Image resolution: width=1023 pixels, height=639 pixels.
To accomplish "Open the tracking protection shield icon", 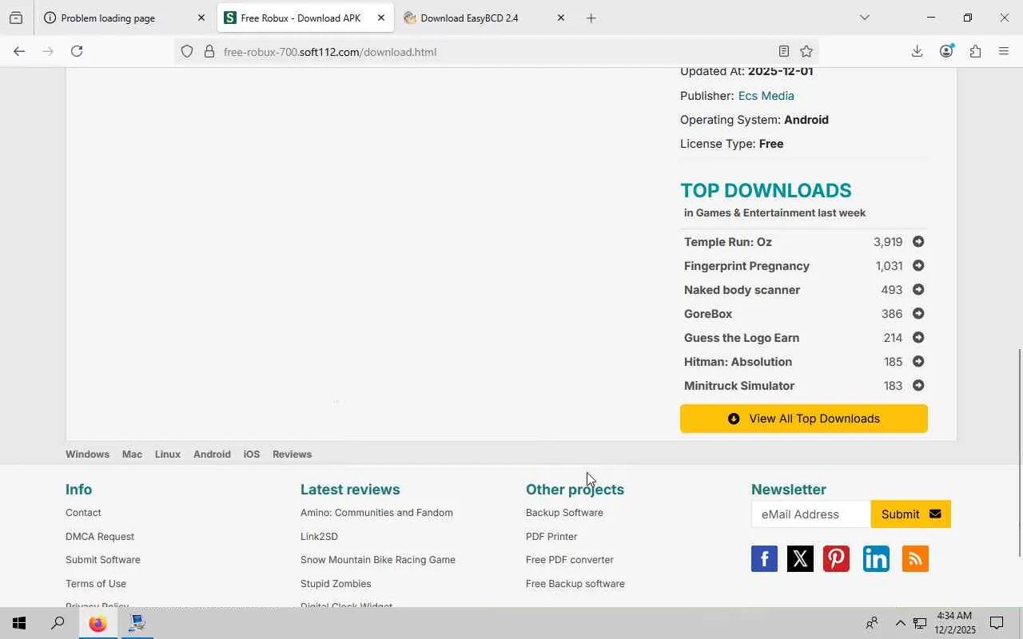I will pyautogui.click(x=187, y=52).
